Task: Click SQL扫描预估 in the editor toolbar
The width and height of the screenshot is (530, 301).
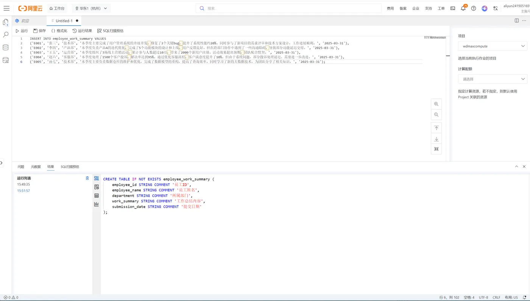Action: (110, 31)
